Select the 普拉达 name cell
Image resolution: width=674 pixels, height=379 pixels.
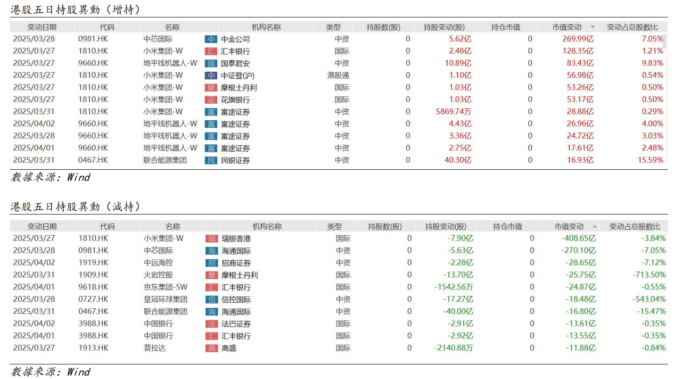(x=155, y=348)
